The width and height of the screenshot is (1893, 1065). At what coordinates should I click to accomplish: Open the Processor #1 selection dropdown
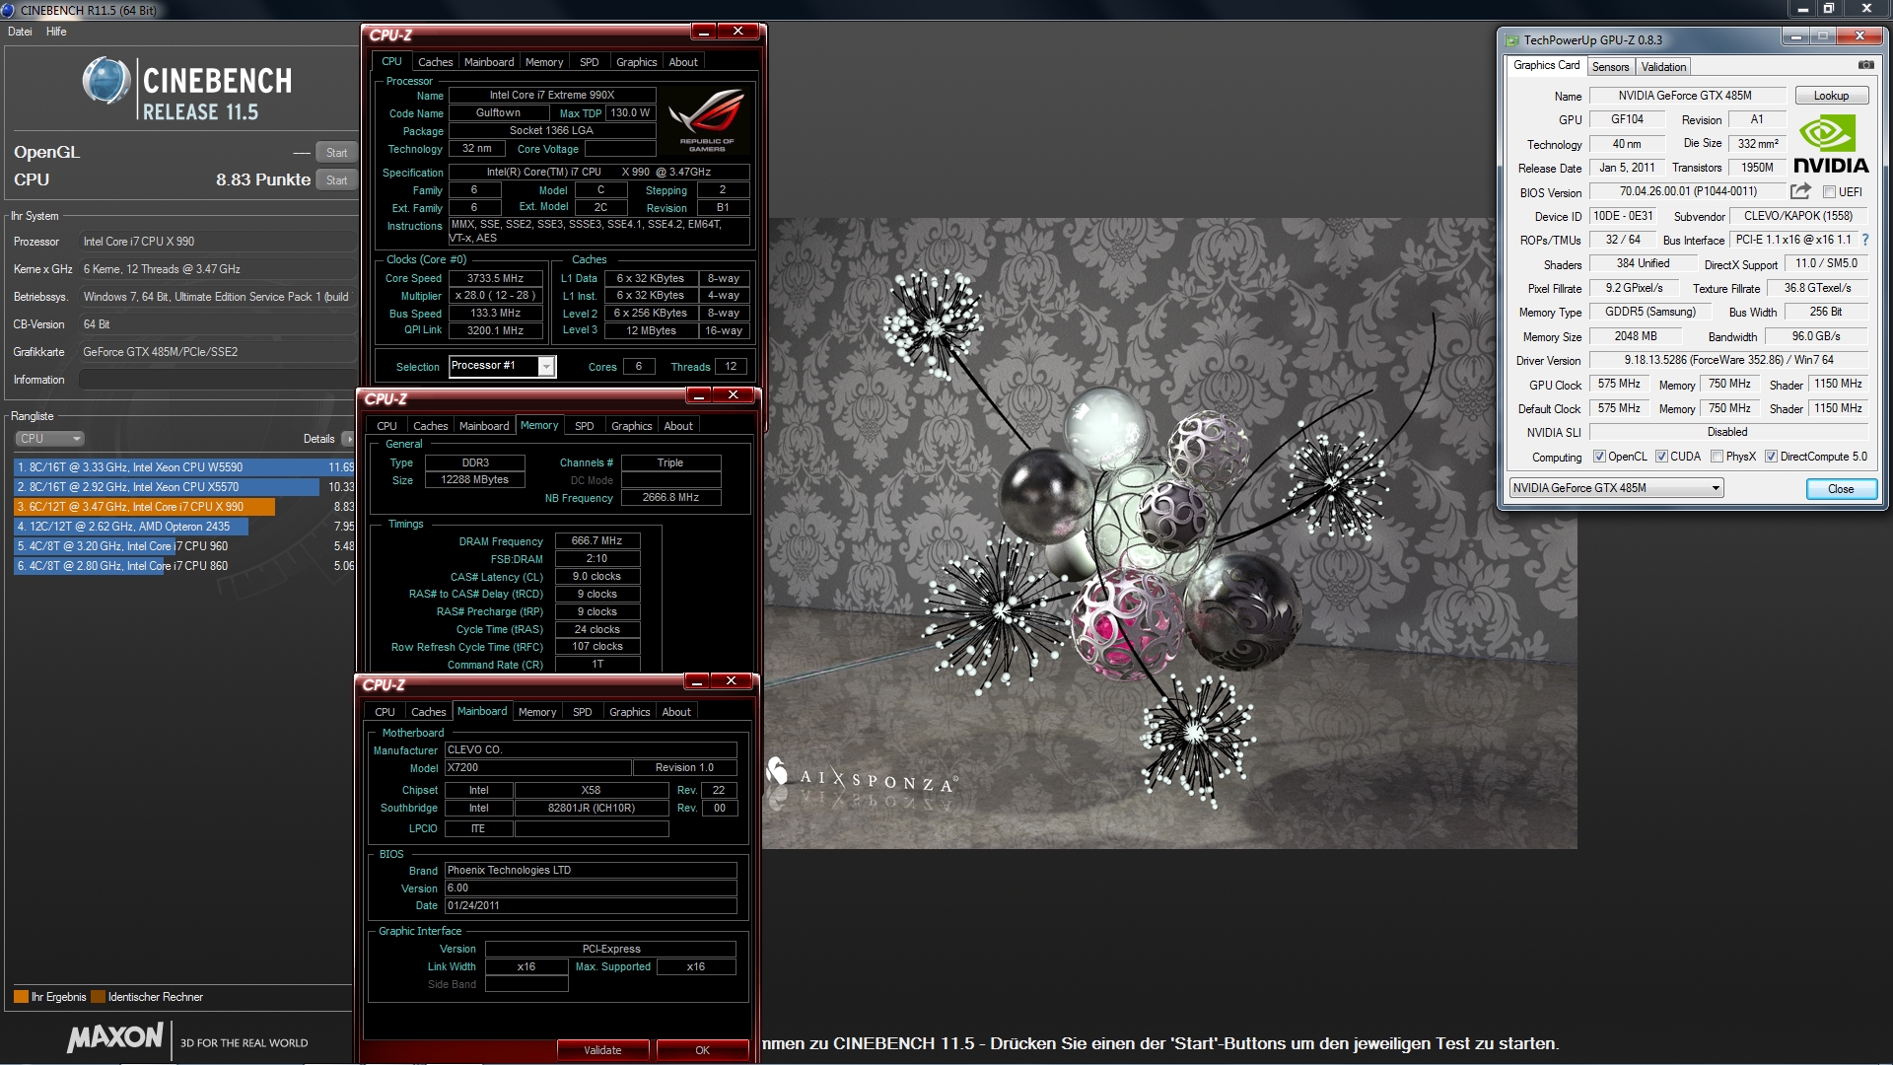502,366
